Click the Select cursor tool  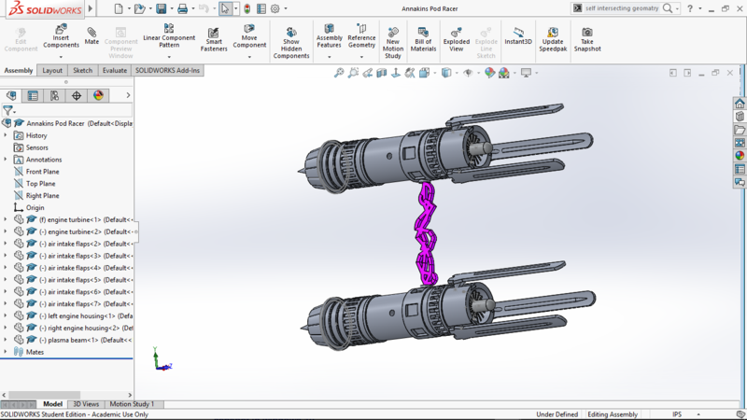tap(225, 8)
